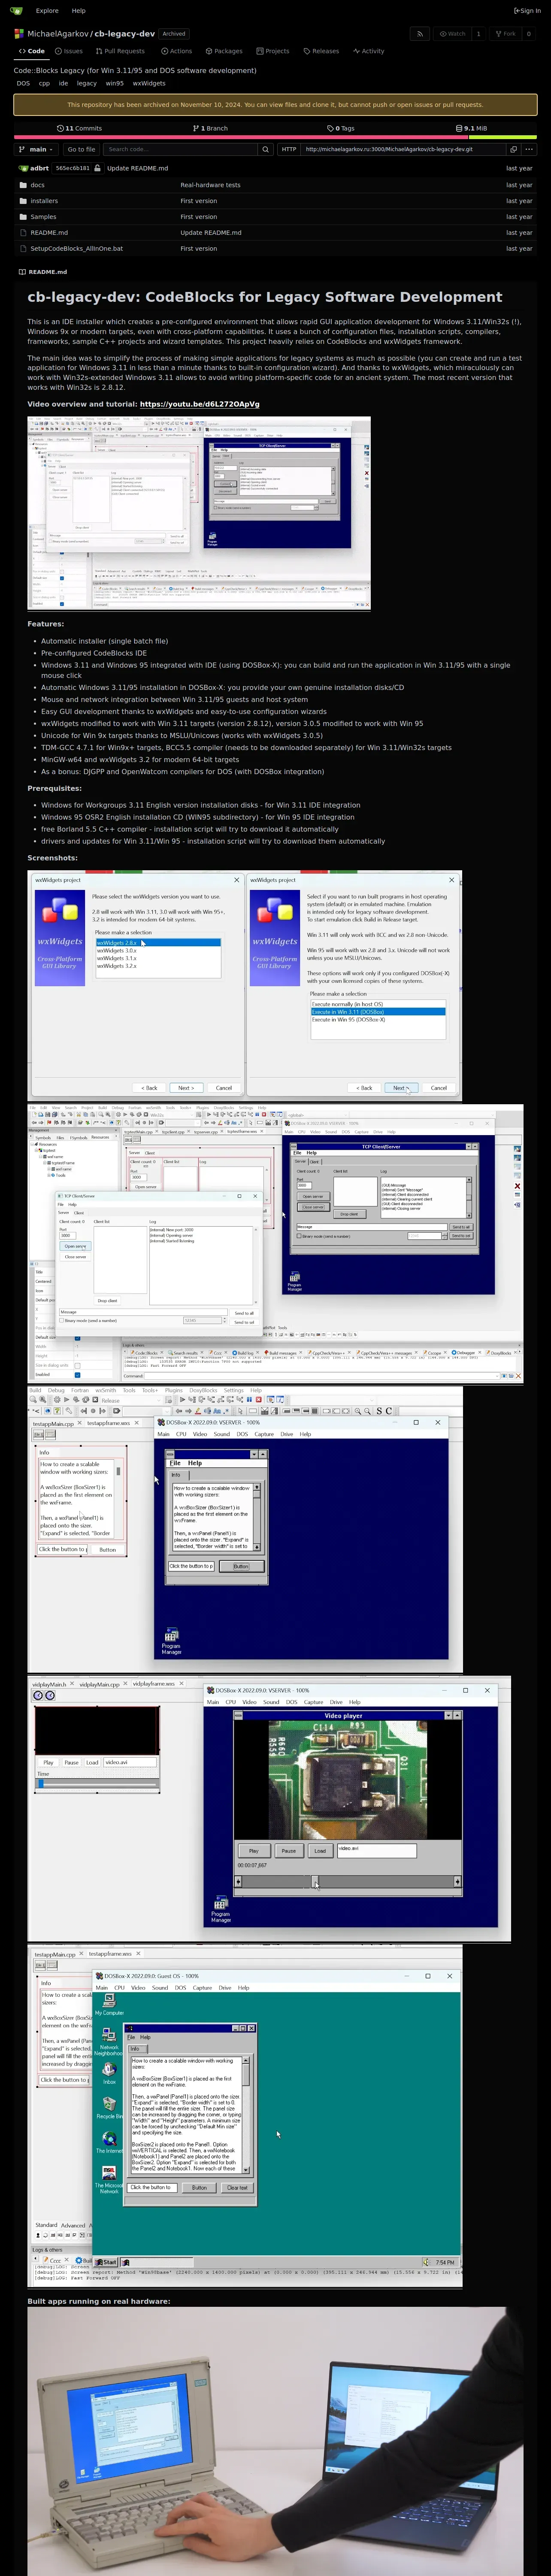The image size is (551, 2576).
Task: Click the docs folder icon
Action: (x=23, y=185)
